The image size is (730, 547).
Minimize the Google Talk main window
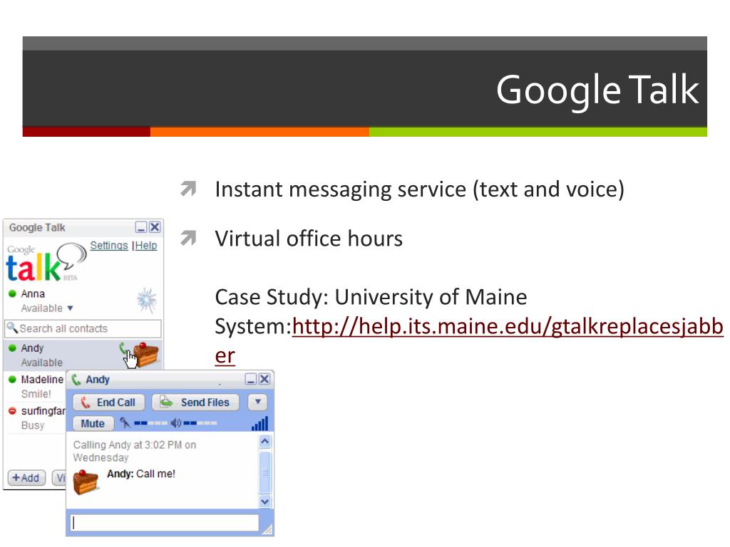coord(141,227)
